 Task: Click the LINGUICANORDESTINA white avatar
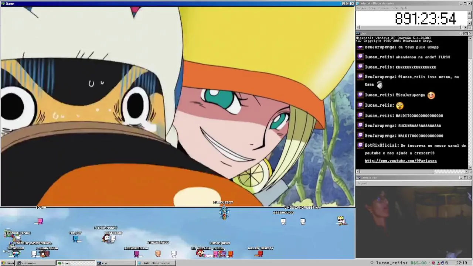[303, 221]
